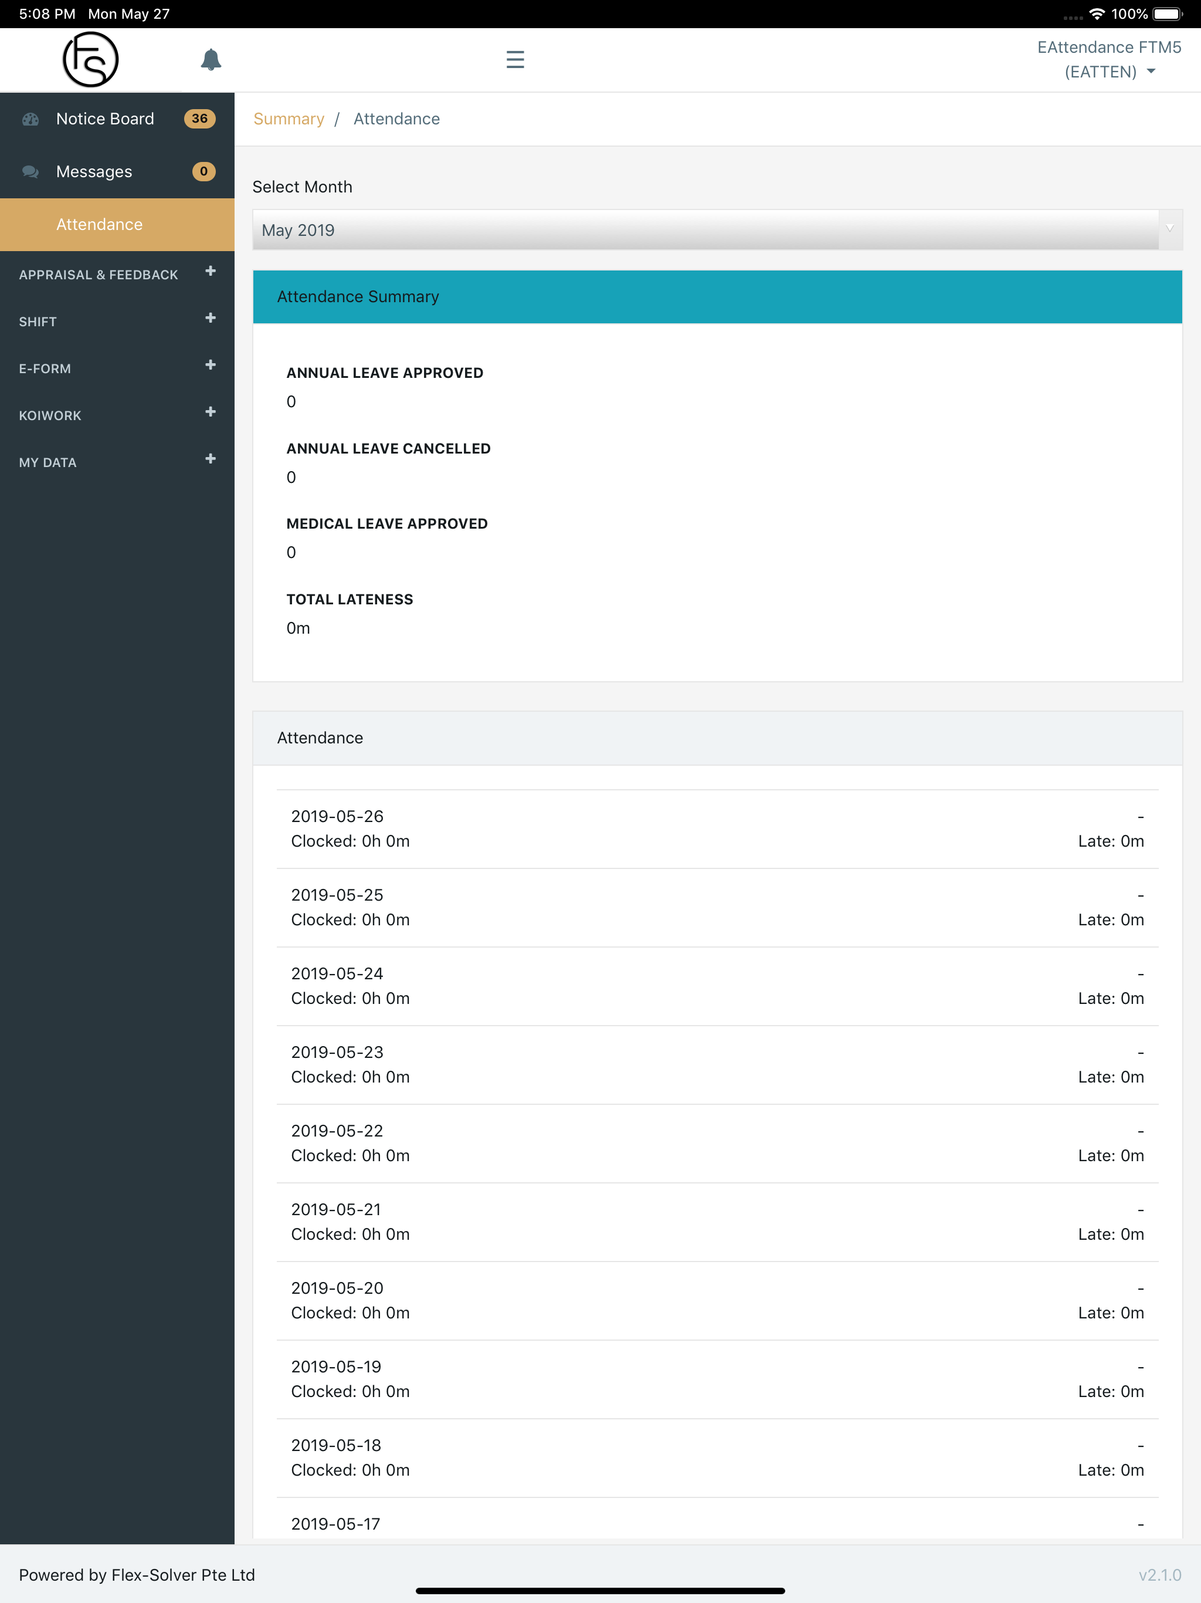
Task: Open SHIFT menu label
Action: 38,322
